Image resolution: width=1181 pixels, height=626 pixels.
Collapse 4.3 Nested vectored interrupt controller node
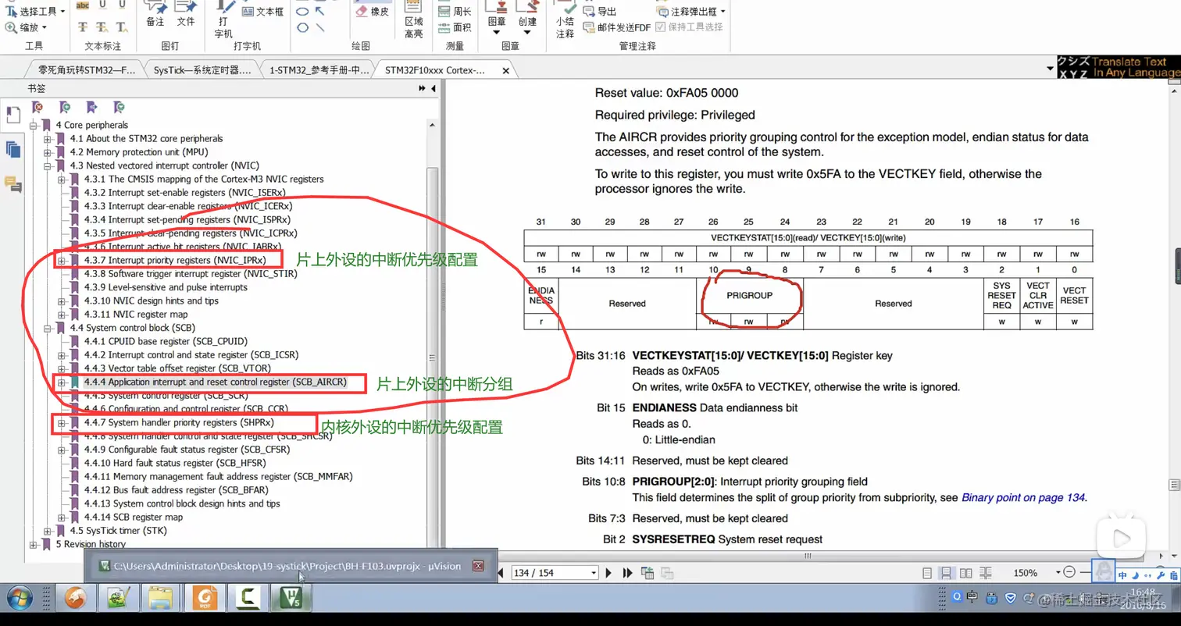[48, 165]
